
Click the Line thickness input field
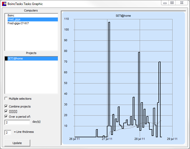pyautogui.click(x=8, y=133)
